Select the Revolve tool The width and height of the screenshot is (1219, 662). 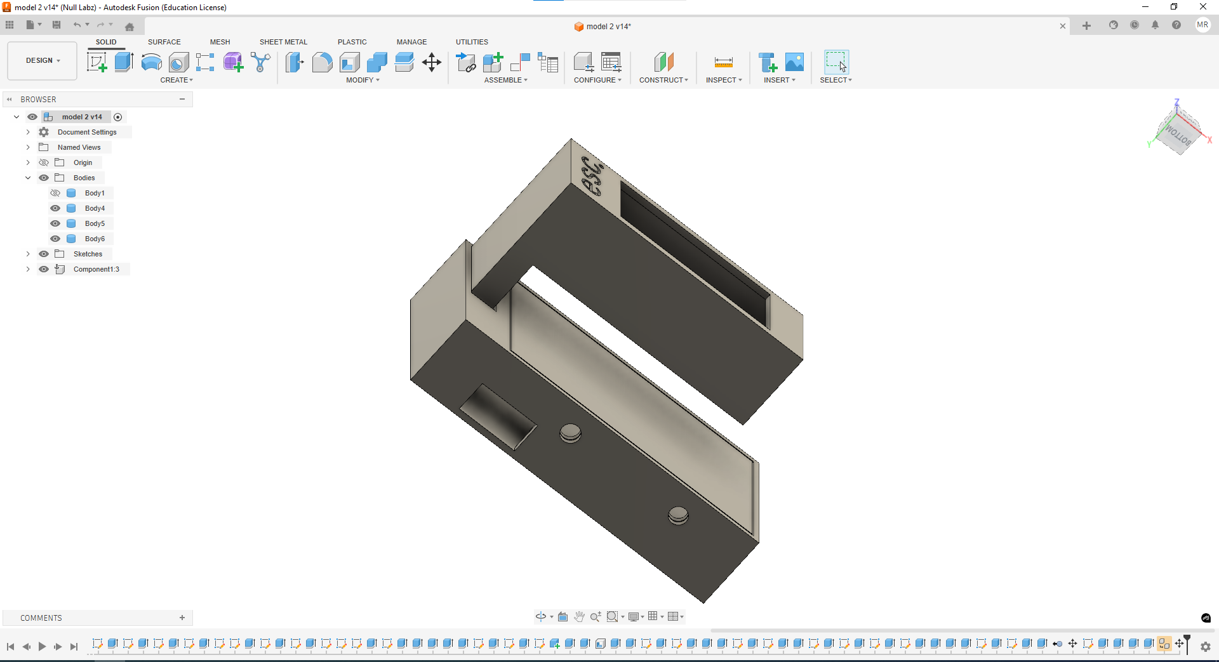(151, 62)
